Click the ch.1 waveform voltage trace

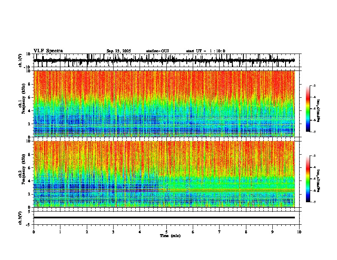point(164,60)
